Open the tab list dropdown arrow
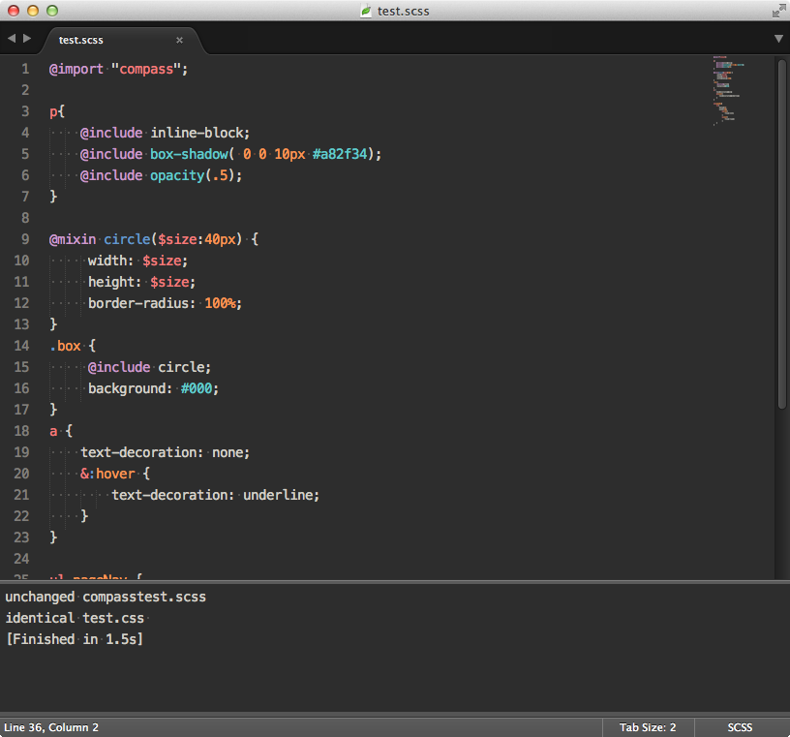 [x=778, y=39]
